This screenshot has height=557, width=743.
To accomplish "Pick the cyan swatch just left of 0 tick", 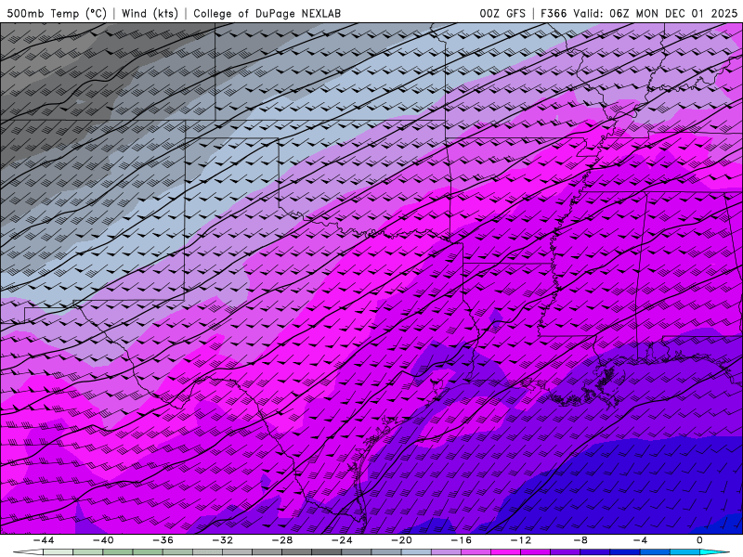I will tap(684, 552).
